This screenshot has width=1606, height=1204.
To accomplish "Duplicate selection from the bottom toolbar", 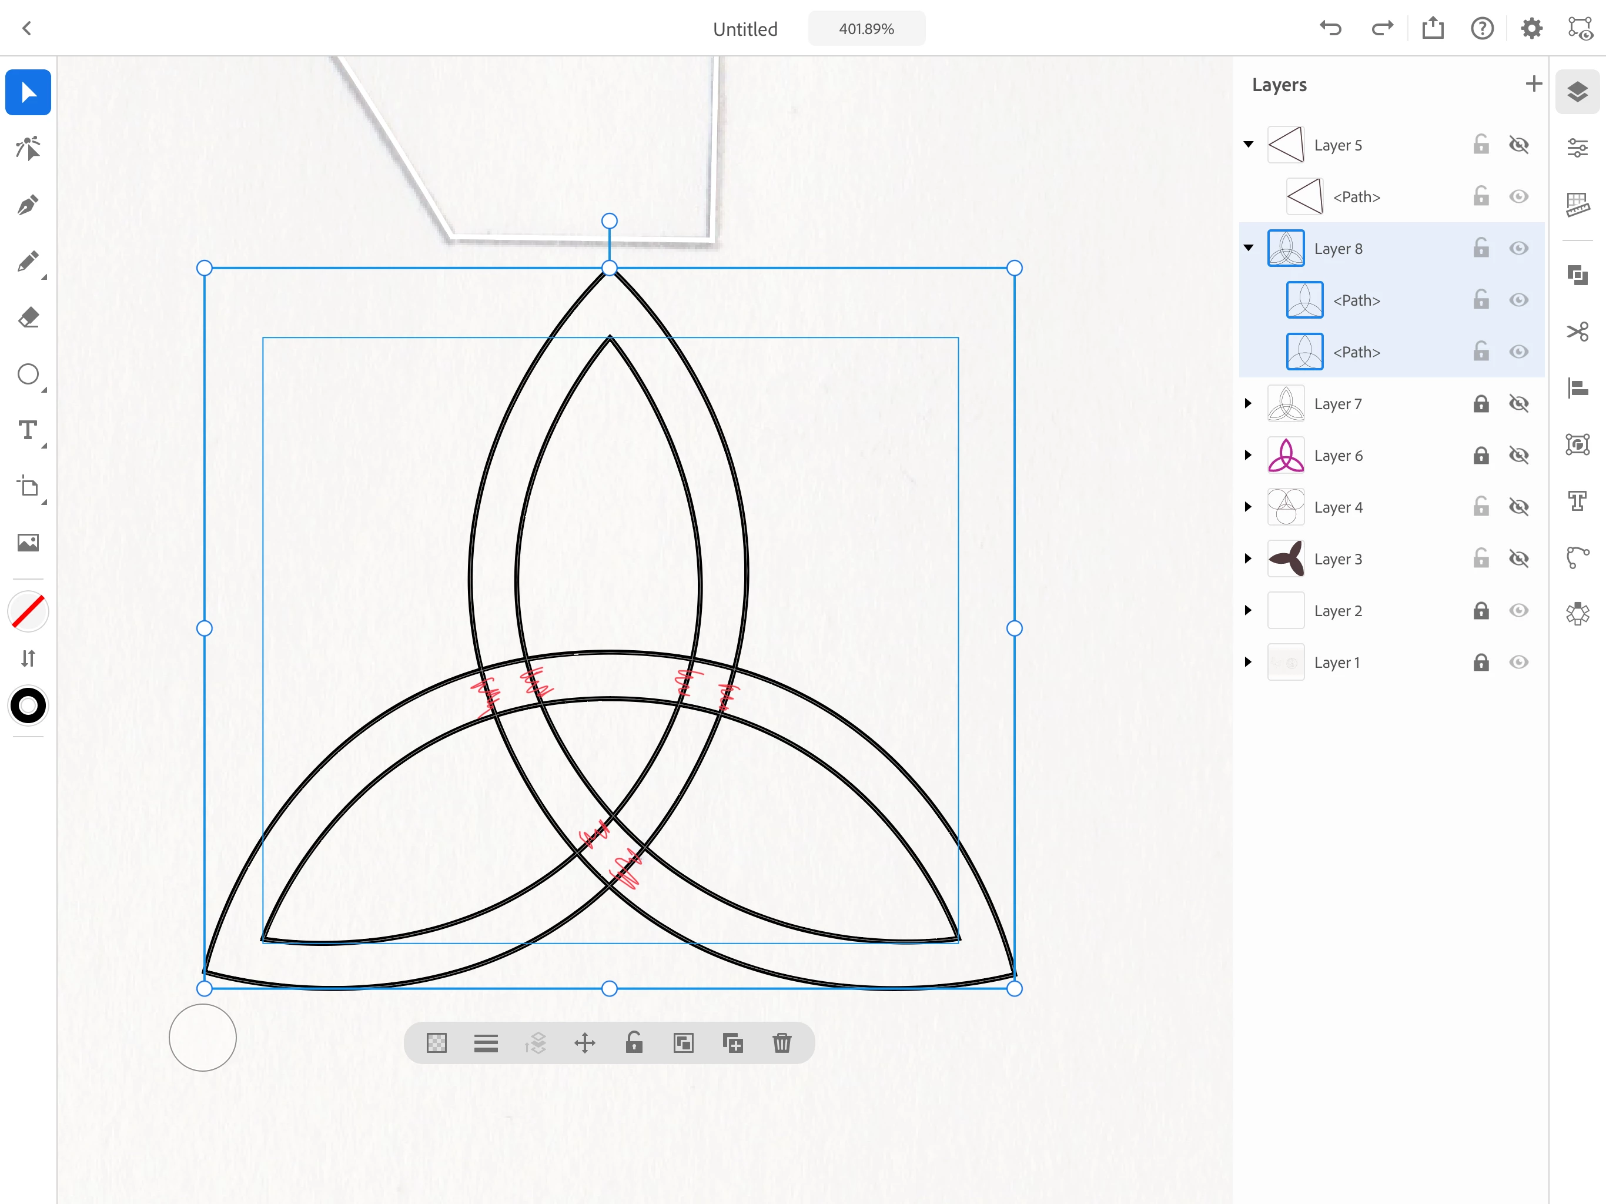I will (x=732, y=1044).
